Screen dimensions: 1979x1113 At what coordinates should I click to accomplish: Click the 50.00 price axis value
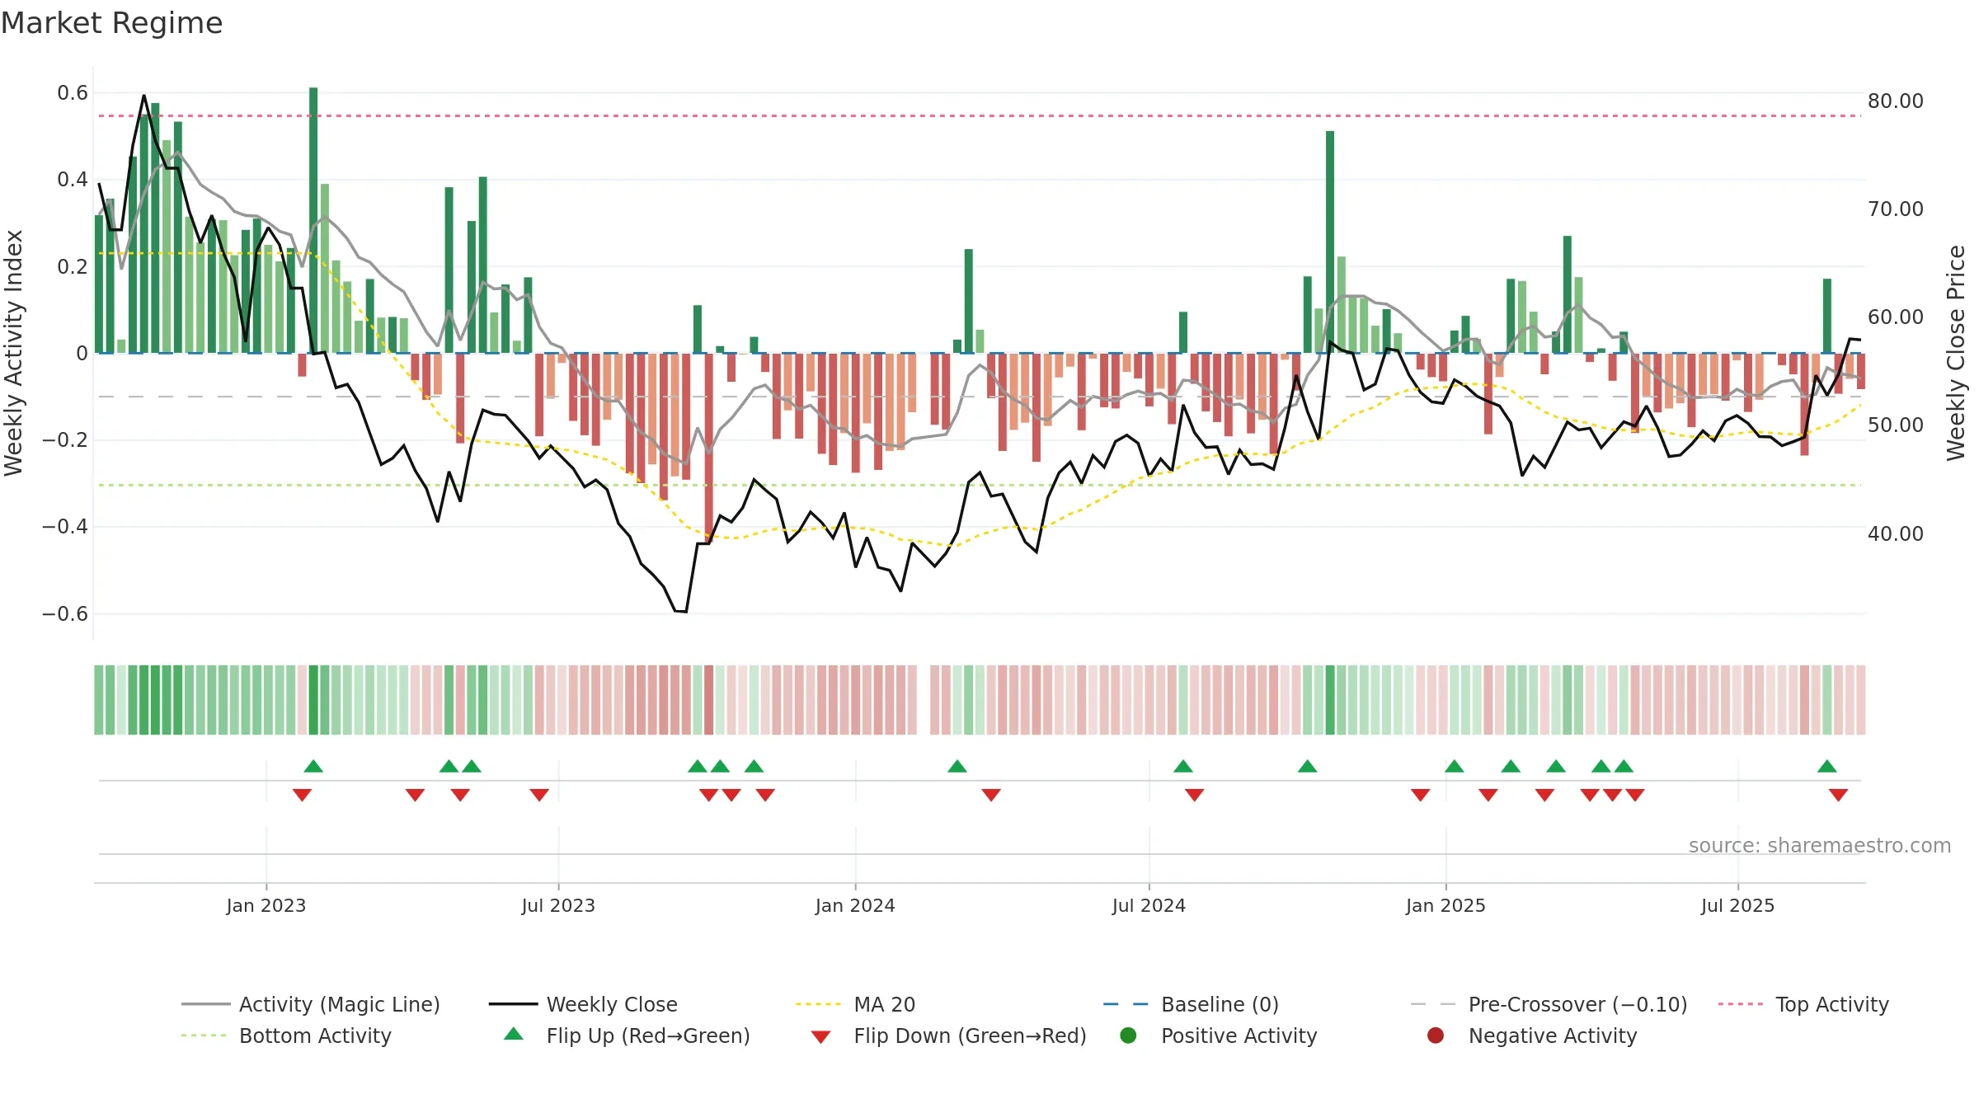1895,425
